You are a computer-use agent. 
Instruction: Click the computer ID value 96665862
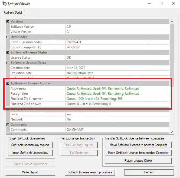pos(73,47)
